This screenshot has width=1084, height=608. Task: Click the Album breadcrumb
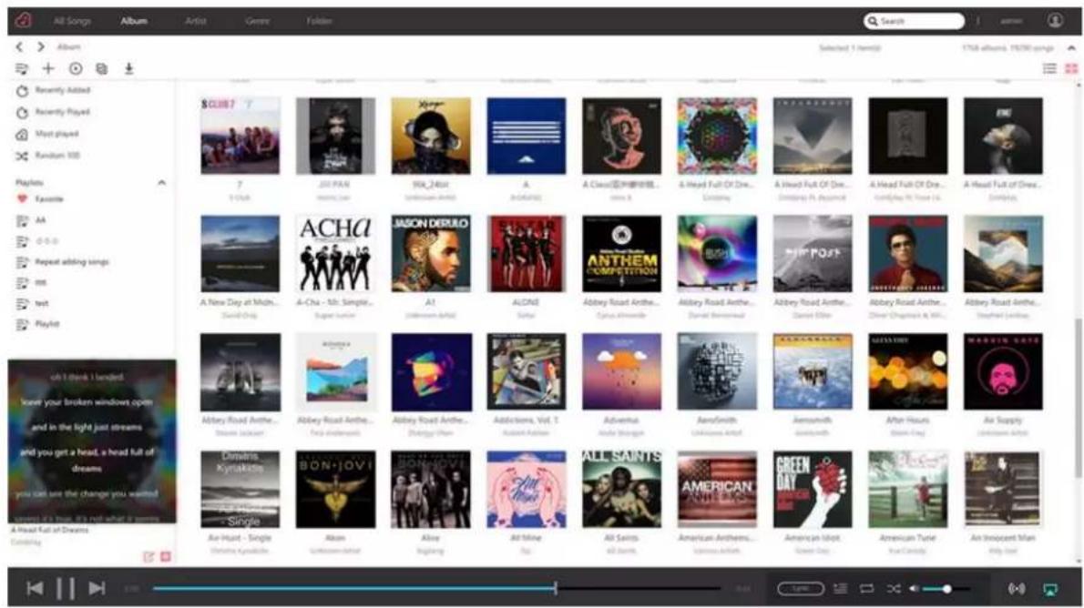pyautogui.click(x=68, y=47)
